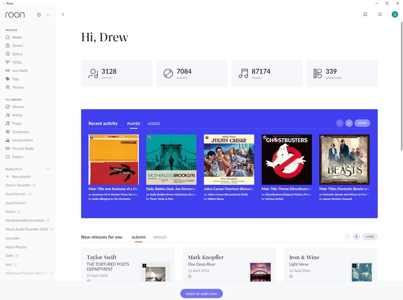The image size is (403, 300).
Task: Open the playlists three-dot options menu
Action: tap(48, 169)
